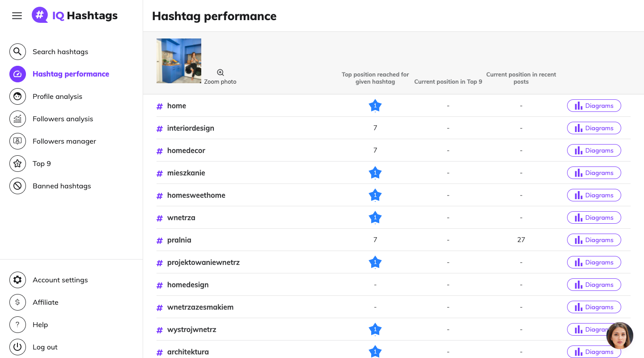
Task: Open Diagrams for mieszkanie
Action: coord(594,173)
